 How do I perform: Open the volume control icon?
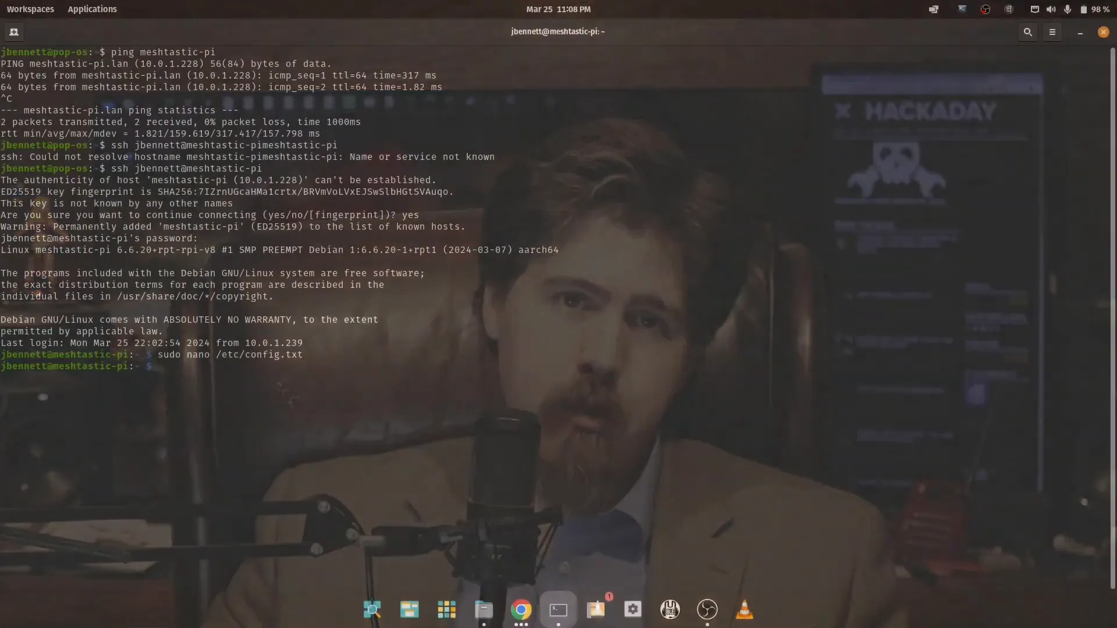(x=1051, y=9)
